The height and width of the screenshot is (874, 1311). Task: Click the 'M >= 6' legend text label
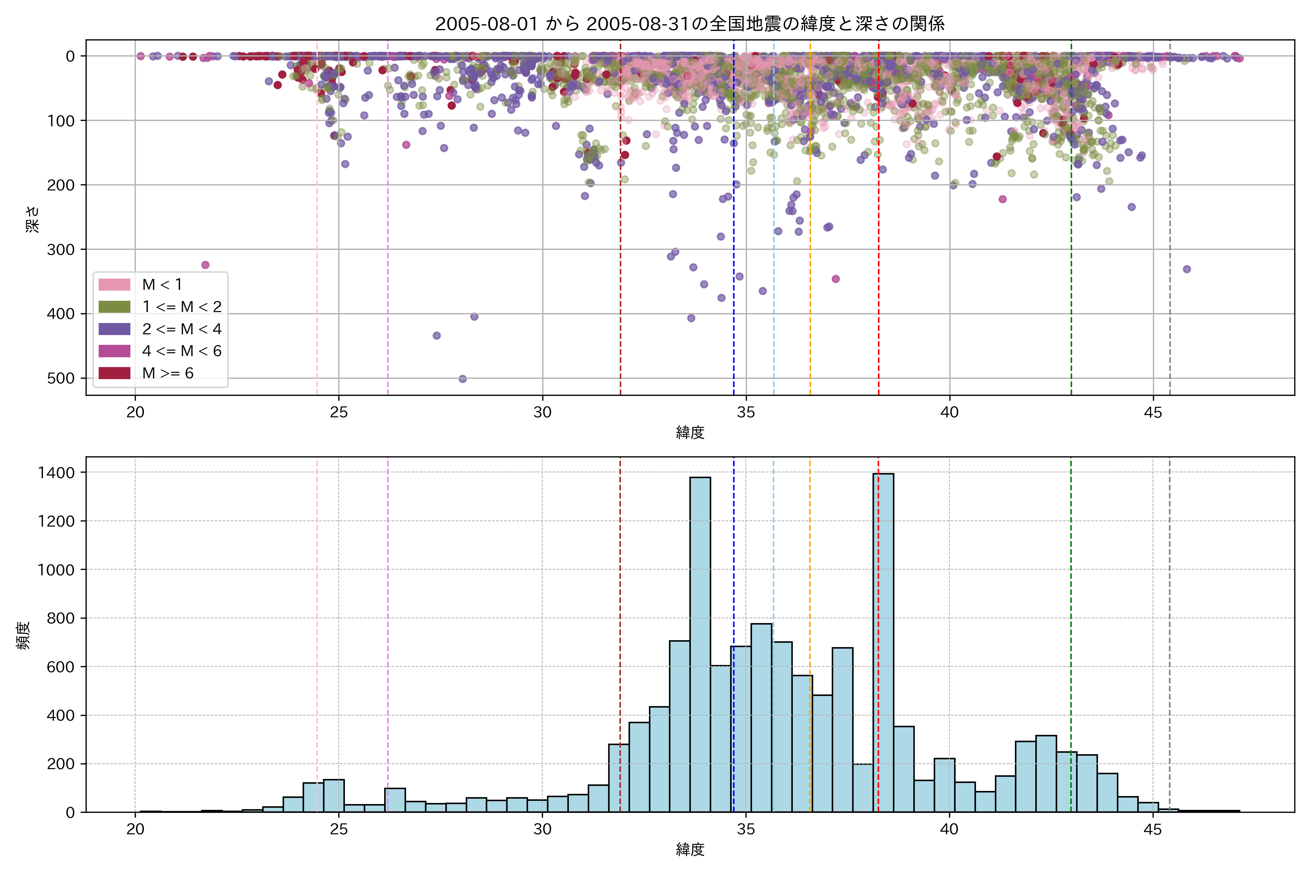[x=168, y=373]
